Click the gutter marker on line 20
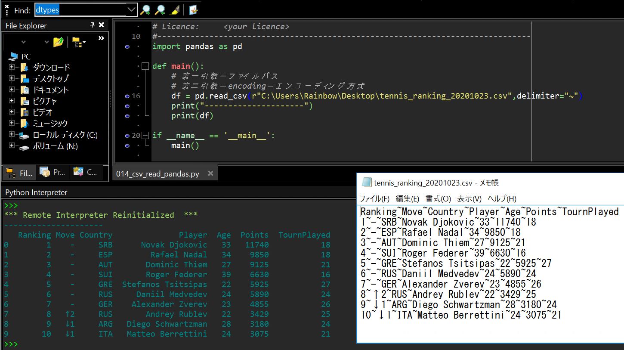 click(x=127, y=136)
